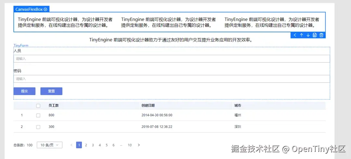Copy the selected component icon

[315, 35]
